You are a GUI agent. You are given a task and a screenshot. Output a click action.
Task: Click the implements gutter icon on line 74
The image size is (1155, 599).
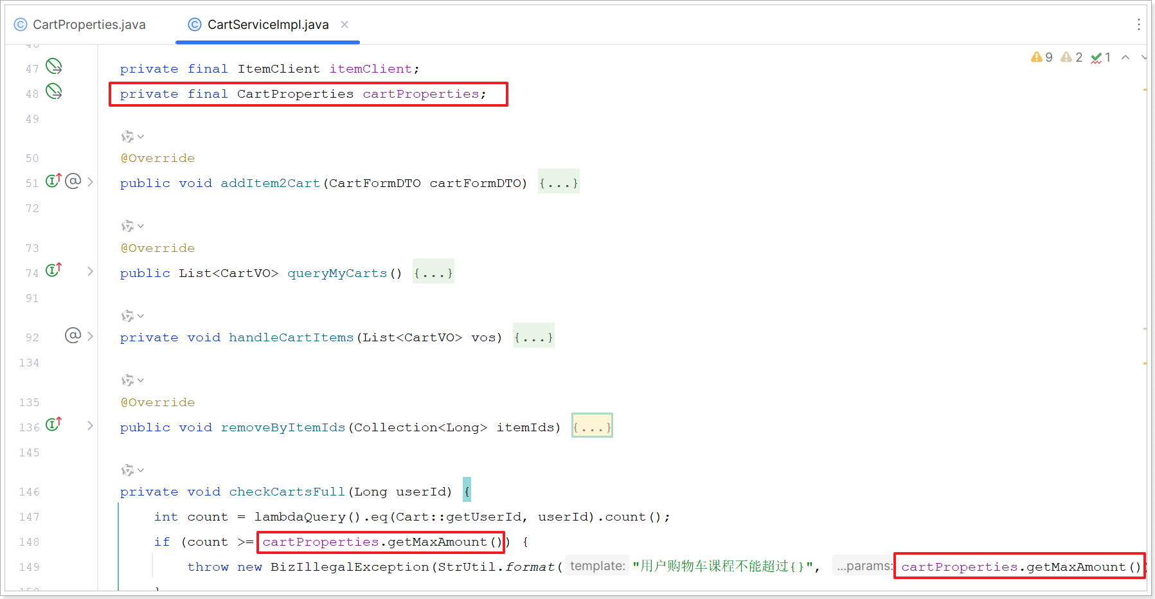coord(53,271)
